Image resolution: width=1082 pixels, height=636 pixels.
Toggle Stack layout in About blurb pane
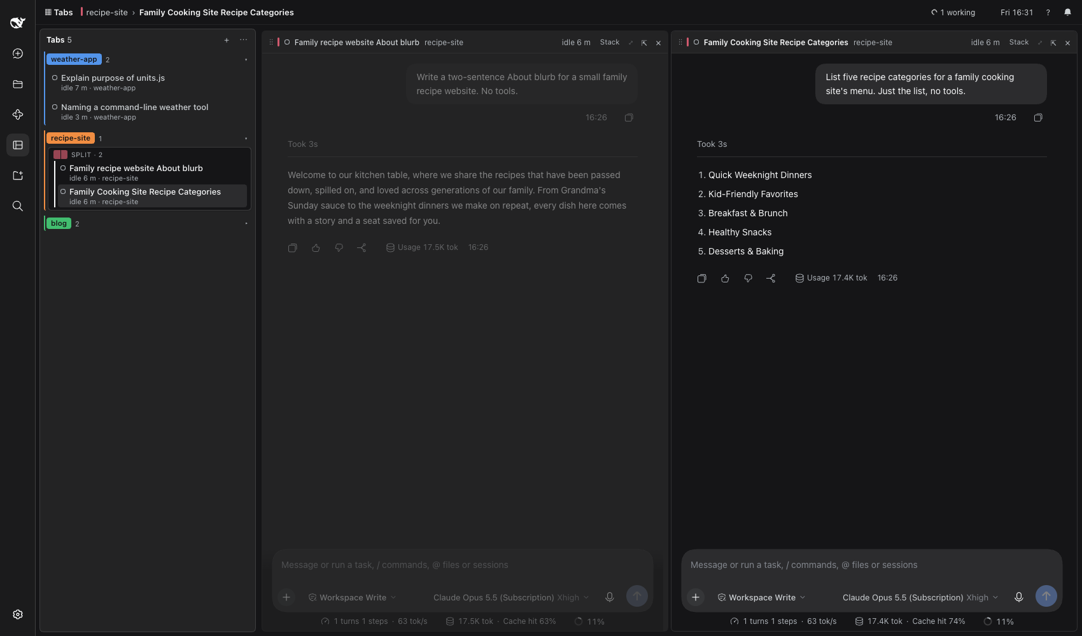(x=610, y=43)
